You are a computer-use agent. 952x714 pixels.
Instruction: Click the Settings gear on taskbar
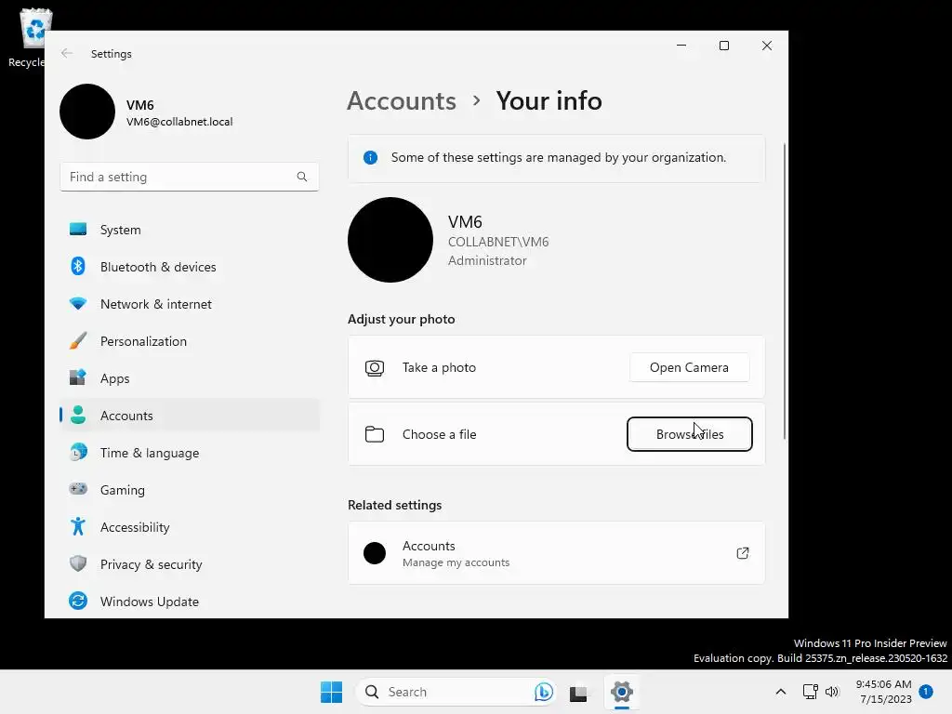pos(622,692)
